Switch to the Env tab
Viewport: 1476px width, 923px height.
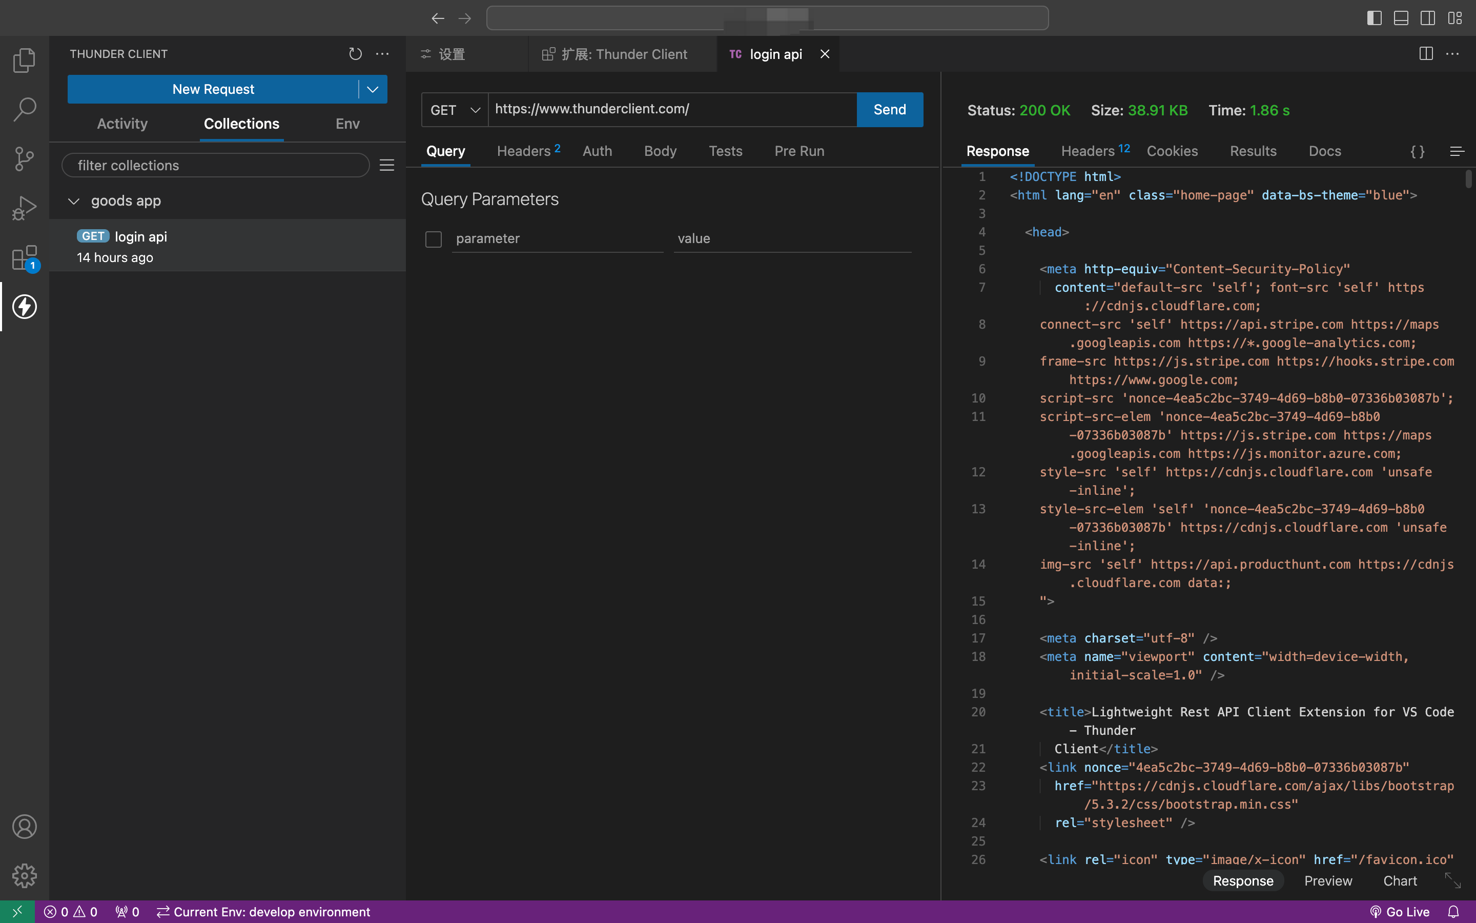[347, 124]
